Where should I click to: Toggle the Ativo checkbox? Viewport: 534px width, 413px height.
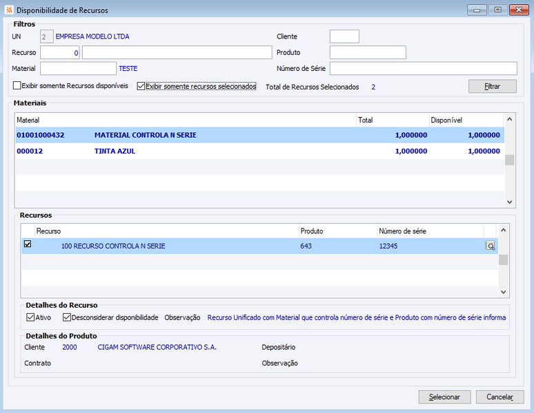point(30,317)
